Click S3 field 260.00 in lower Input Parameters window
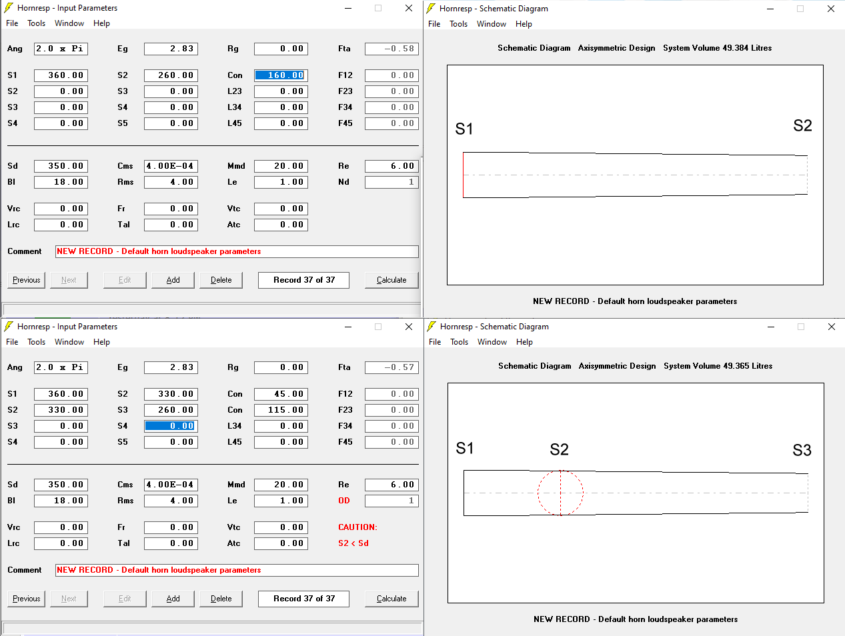Screen dimensions: 845x636 coord(171,410)
